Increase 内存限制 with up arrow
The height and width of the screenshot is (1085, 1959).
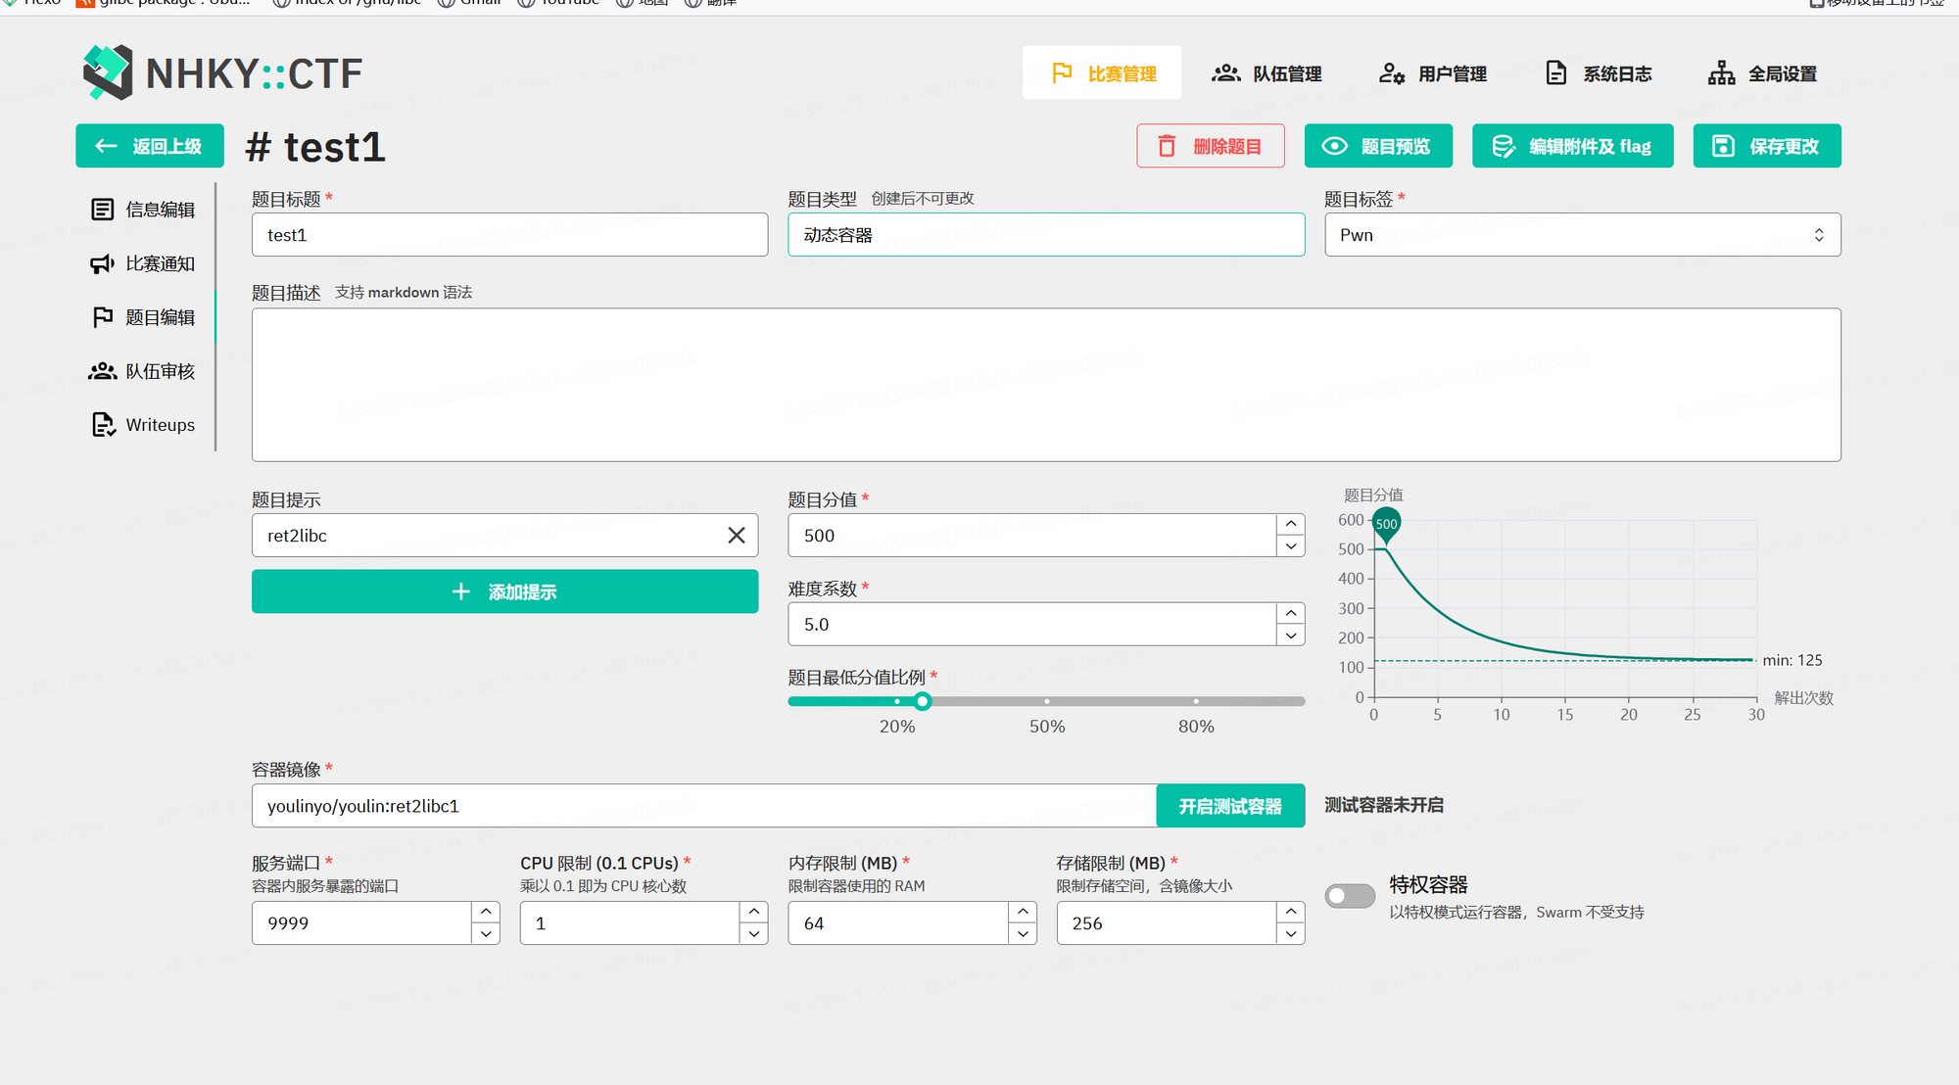(1023, 913)
